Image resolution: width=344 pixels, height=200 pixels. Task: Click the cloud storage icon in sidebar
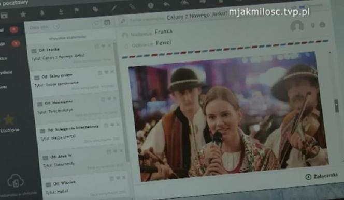16,181
